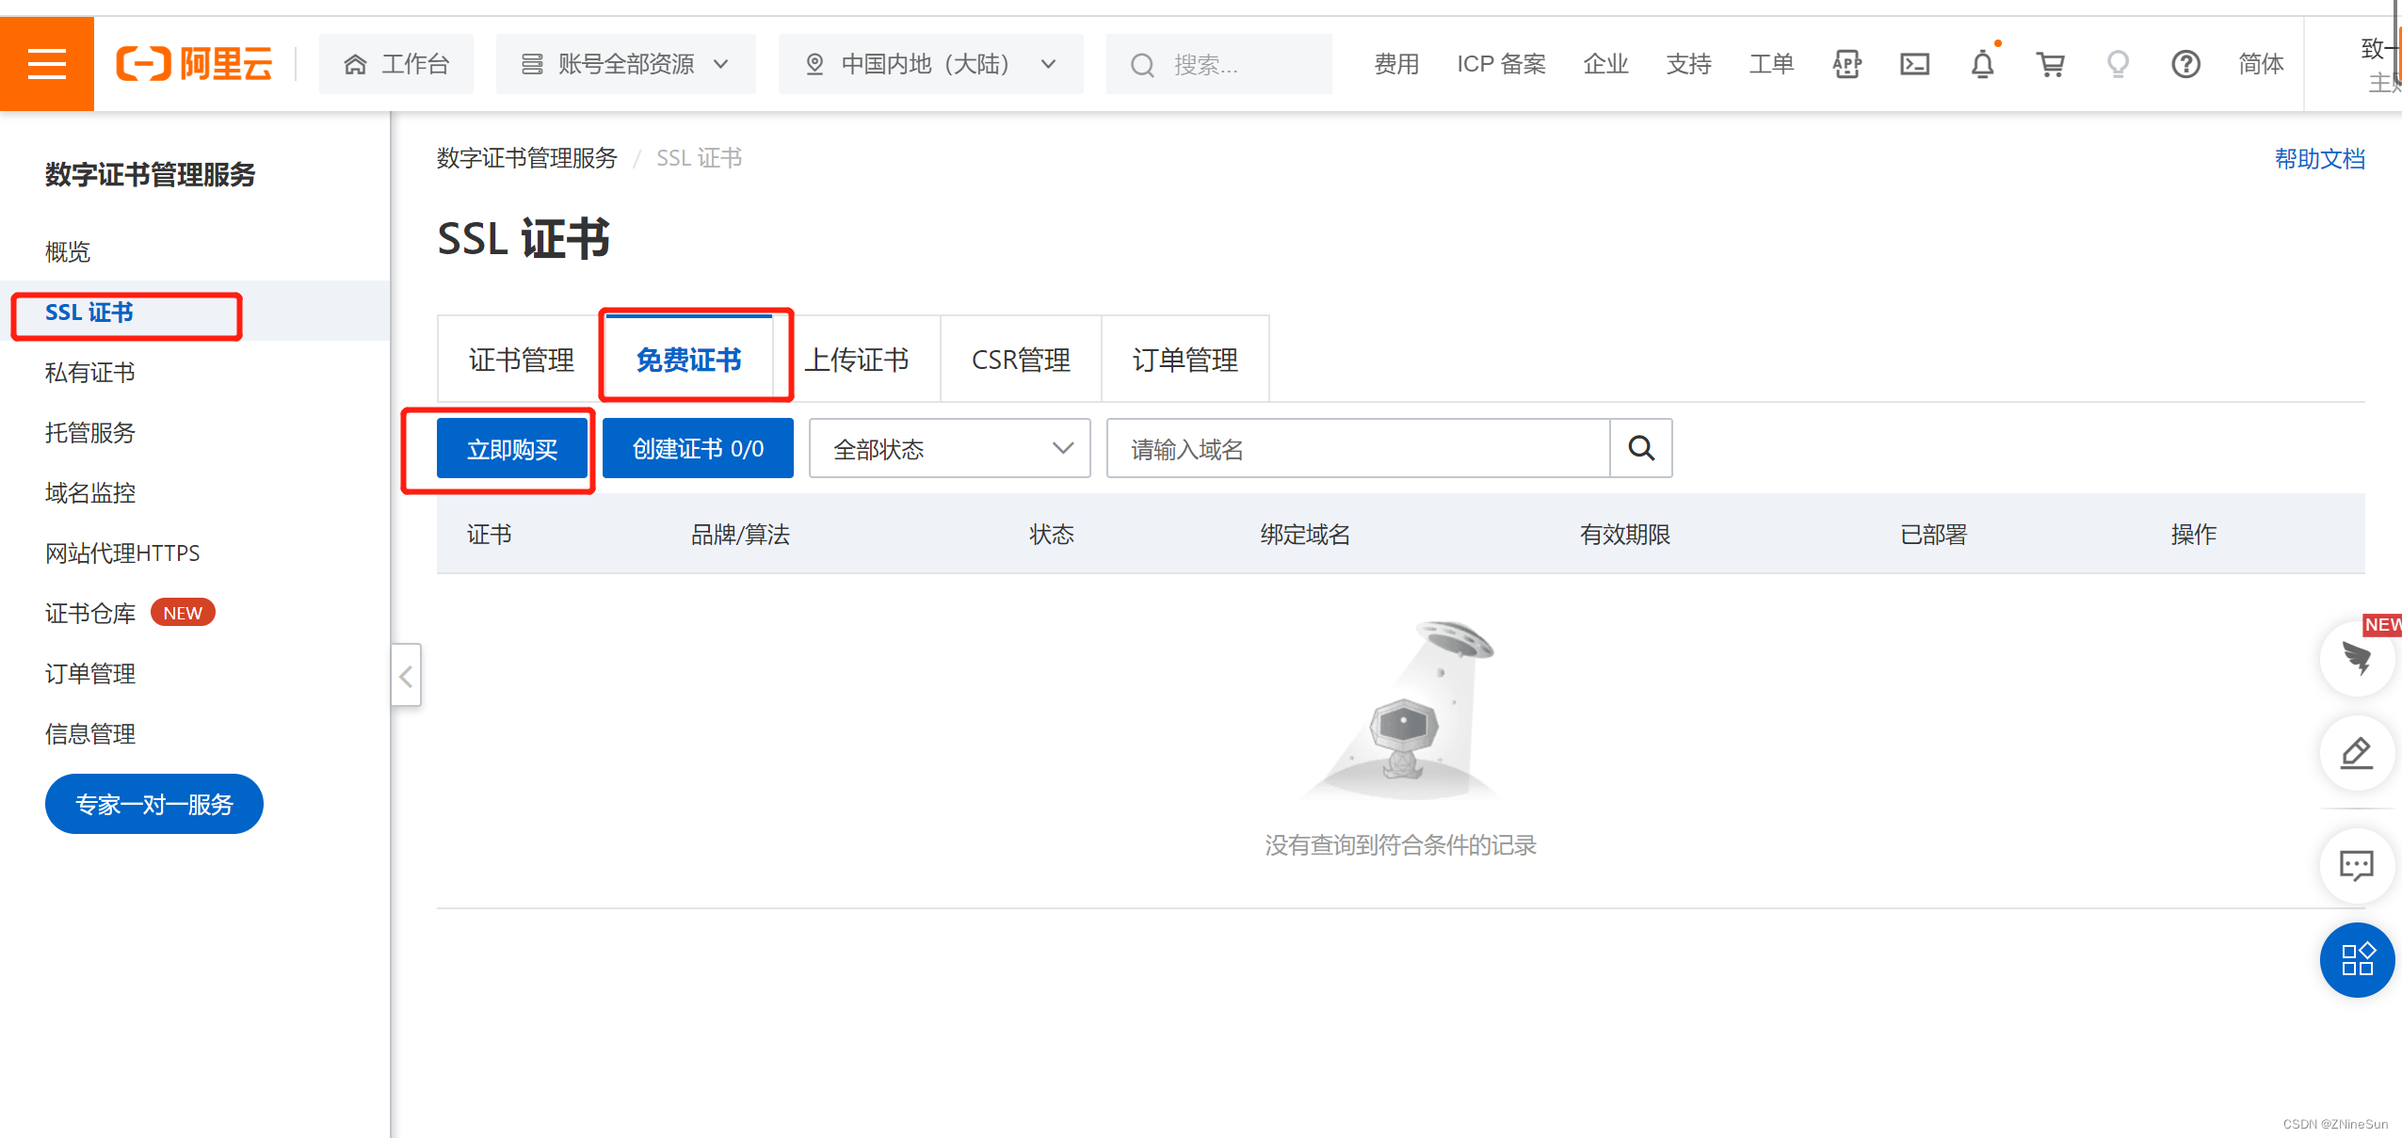Open 证书仓库 in the sidebar
Viewport: 2402px width, 1138px height.
89,613
